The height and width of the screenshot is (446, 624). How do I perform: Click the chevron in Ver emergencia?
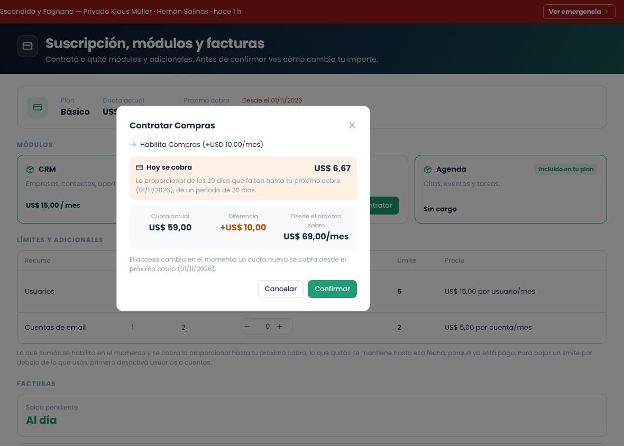(x=607, y=12)
